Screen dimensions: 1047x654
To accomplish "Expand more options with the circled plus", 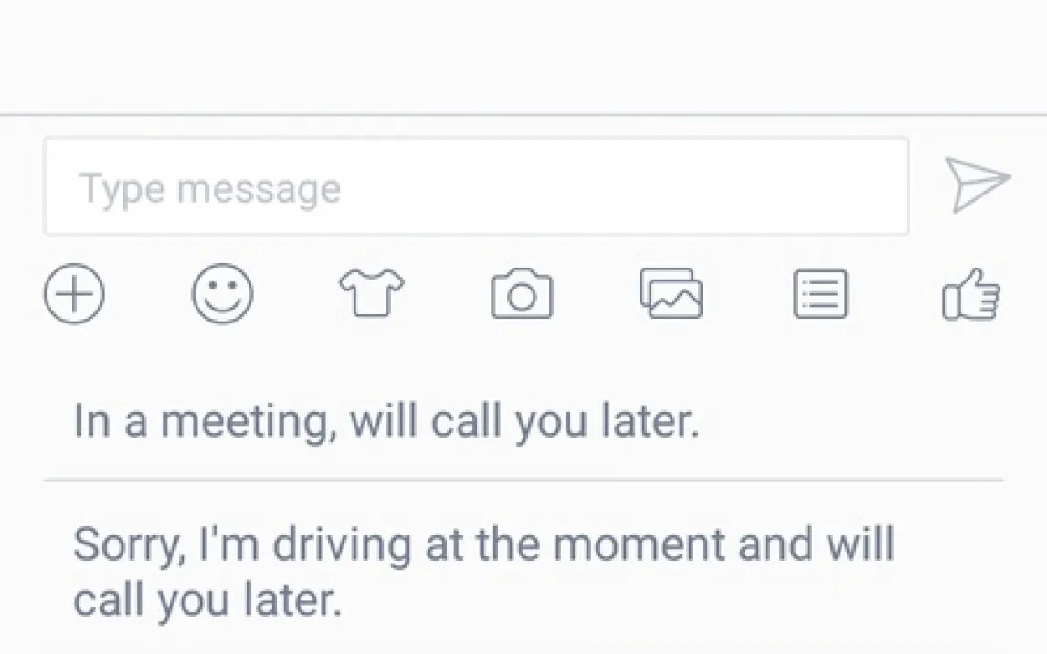I will tap(74, 295).
